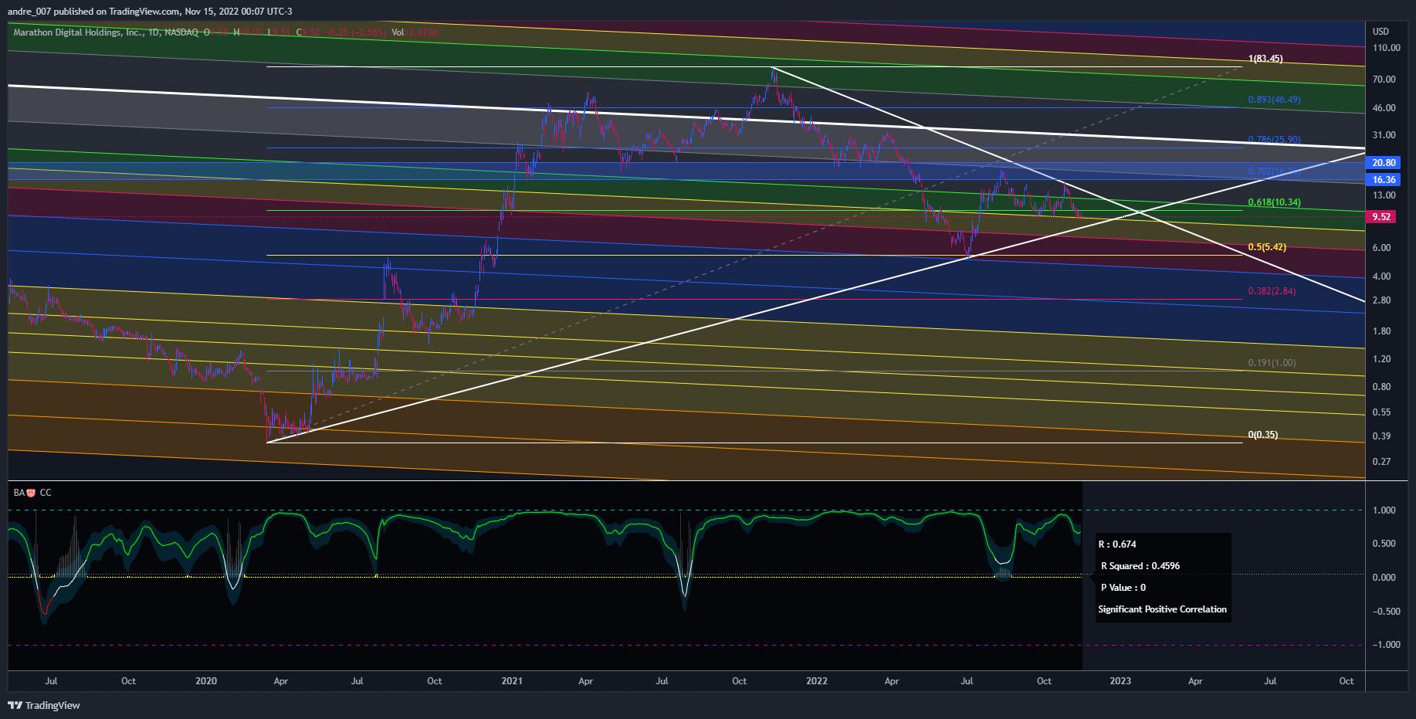Click the 2023 label on time axis
1416x719 pixels.
(x=1120, y=681)
